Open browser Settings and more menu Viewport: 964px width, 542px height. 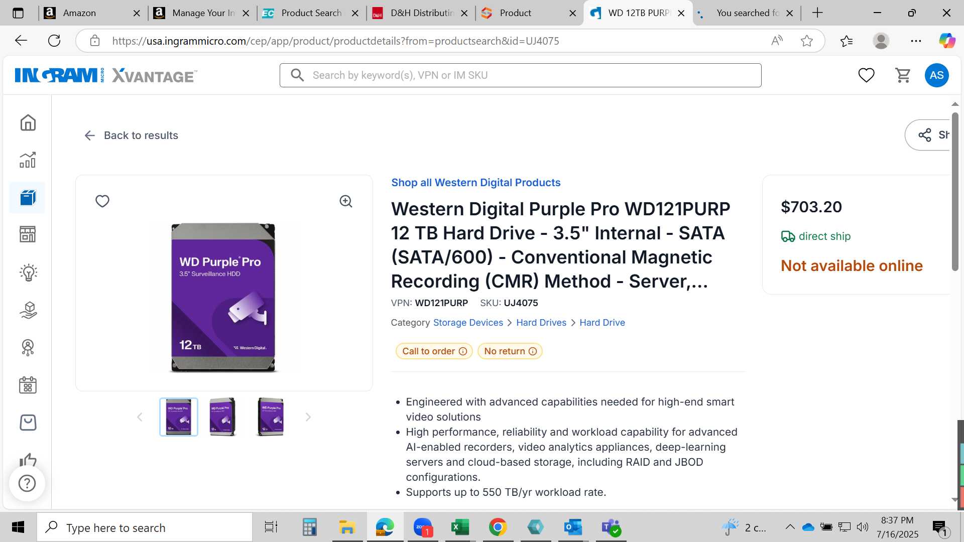(x=916, y=41)
